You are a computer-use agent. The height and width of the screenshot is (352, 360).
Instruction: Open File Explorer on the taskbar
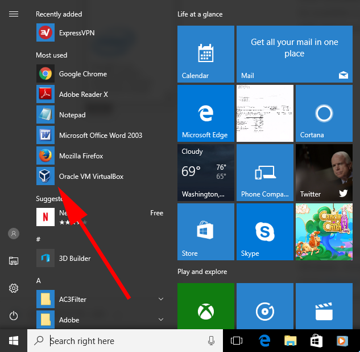[x=291, y=341]
